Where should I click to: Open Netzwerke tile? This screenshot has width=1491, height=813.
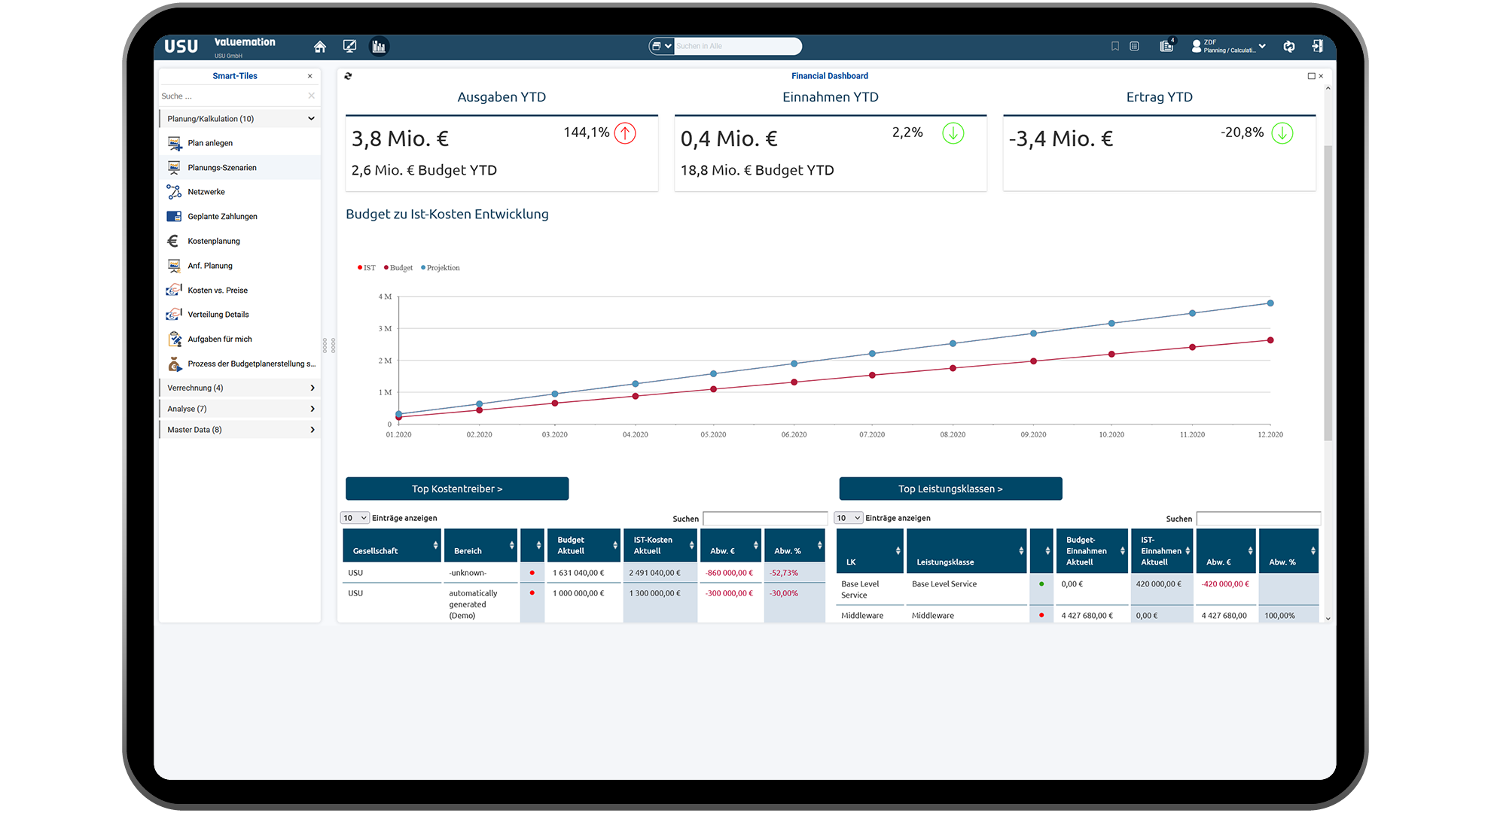(x=239, y=192)
